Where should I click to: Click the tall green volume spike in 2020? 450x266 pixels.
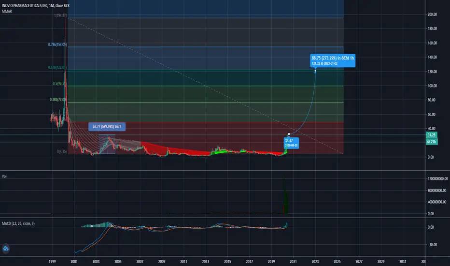(284, 194)
